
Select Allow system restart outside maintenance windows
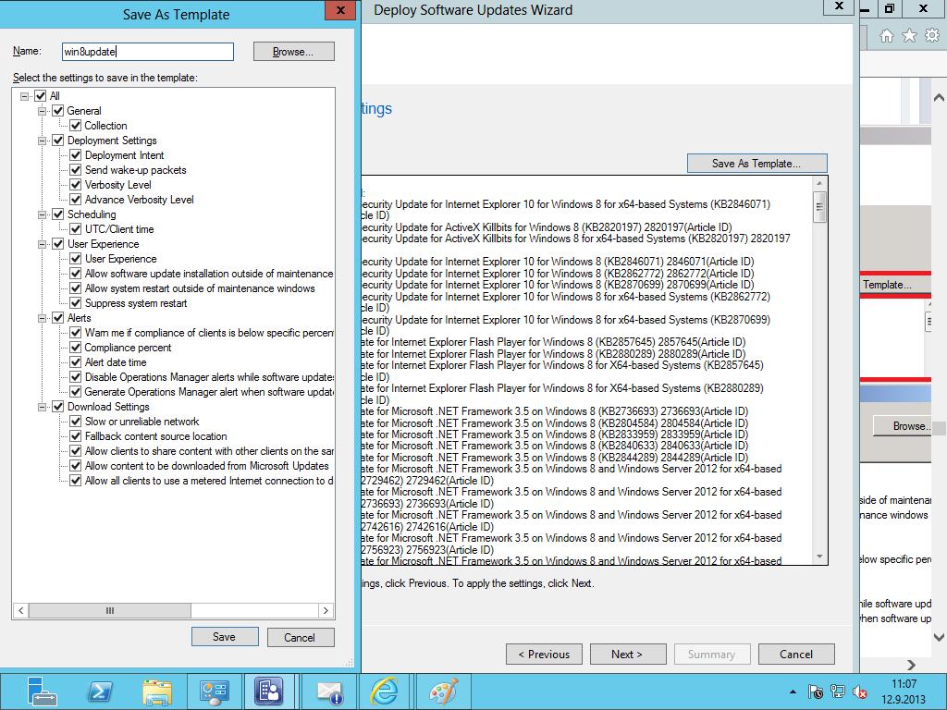click(x=200, y=288)
